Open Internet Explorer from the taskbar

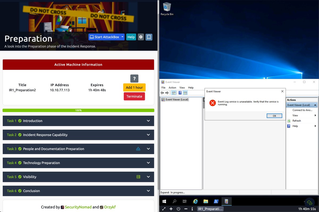195,201
